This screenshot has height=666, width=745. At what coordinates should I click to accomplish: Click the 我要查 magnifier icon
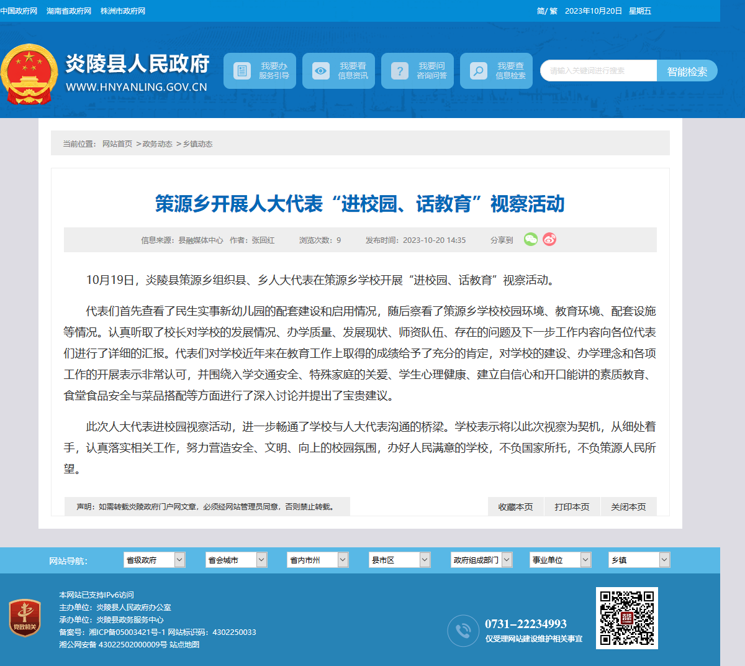[x=478, y=71]
